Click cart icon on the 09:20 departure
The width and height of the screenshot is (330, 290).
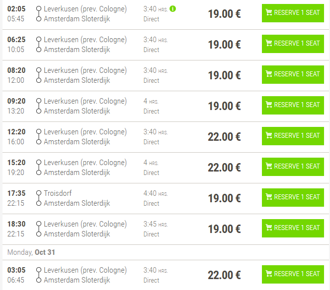[269, 105]
